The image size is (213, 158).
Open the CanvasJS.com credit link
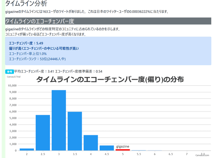(202, 155)
